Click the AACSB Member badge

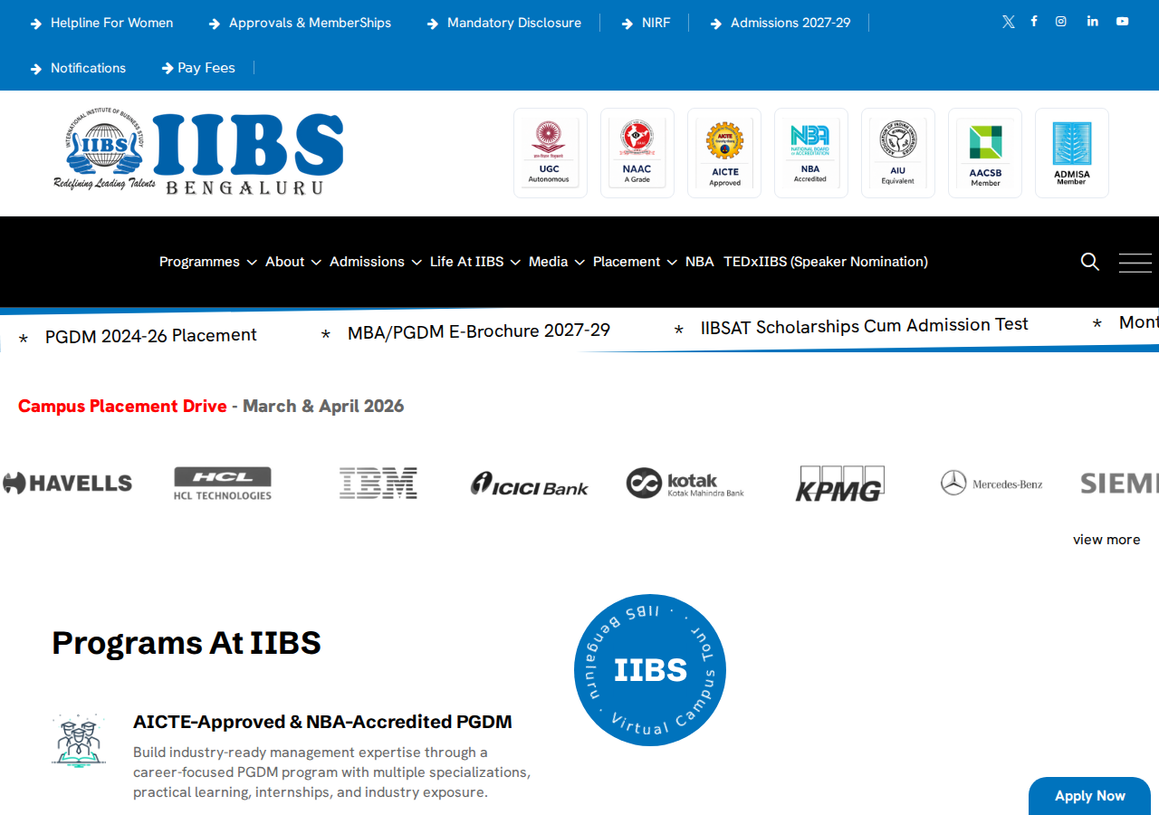pos(985,153)
